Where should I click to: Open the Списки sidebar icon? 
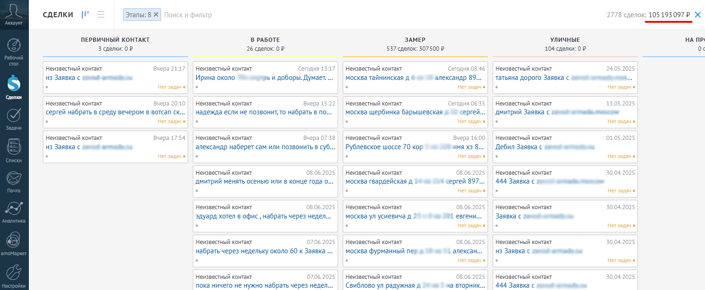click(14, 147)
